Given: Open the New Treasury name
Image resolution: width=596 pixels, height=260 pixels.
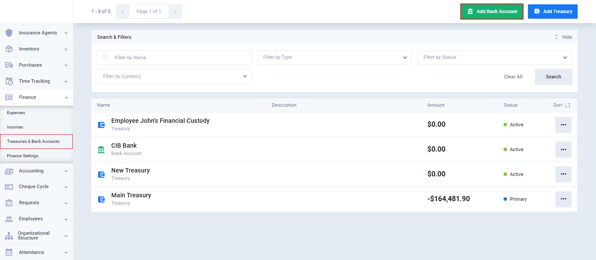Looking at the screenshot, I should [130, 170].
